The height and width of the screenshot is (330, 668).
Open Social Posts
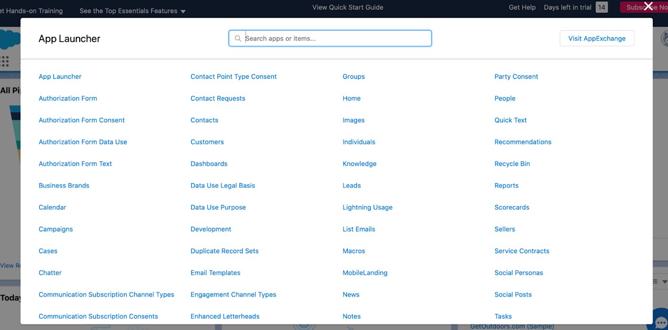[x=513, y=295]
